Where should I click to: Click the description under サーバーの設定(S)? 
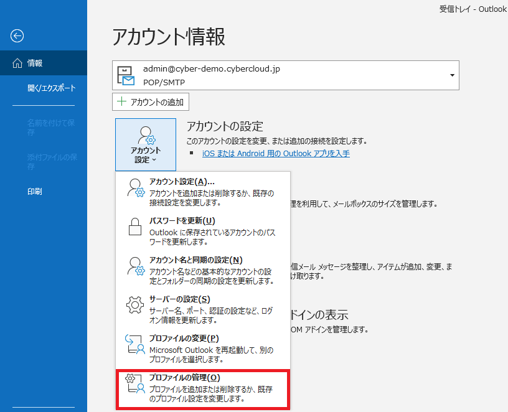(x=211, y=316)
